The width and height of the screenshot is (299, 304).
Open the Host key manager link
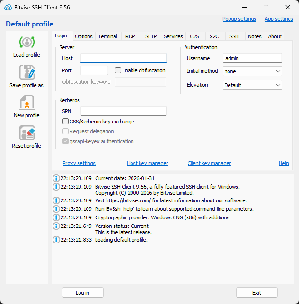pyautogui.click(x=148, y=163)
